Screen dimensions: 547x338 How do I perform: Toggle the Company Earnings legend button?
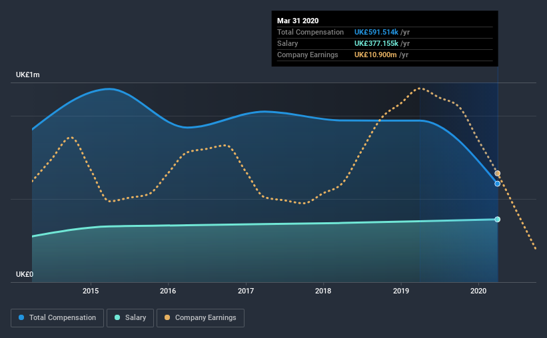click(x=201, y=318)
